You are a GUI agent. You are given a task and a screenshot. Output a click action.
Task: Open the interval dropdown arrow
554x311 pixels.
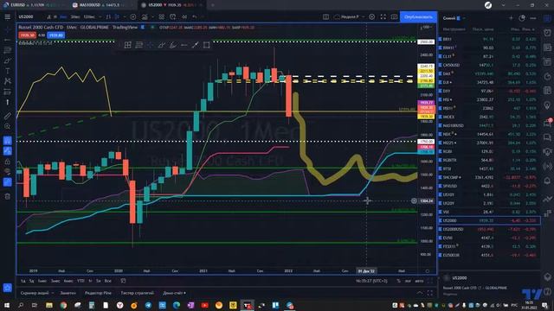[x=100, y=17]
